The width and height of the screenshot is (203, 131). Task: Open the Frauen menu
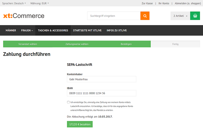click(x=27, y=30)
